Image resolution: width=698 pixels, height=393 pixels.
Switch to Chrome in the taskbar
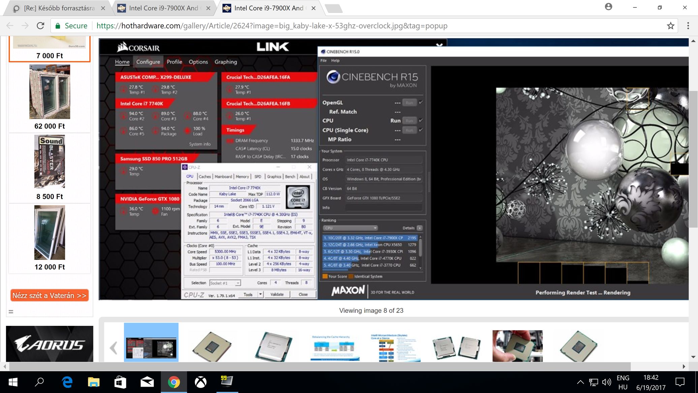(x=174, y=382)
